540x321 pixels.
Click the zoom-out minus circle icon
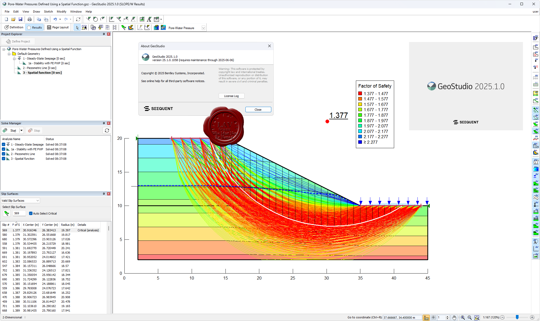(x=502, y=317)
